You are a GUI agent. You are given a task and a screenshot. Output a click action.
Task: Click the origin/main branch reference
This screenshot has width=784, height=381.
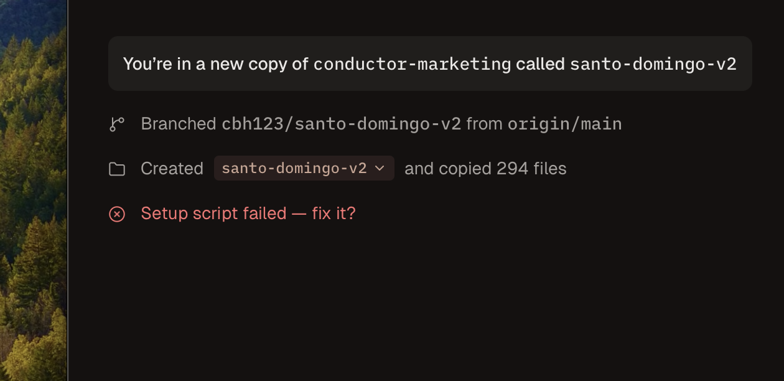(565, 124)
